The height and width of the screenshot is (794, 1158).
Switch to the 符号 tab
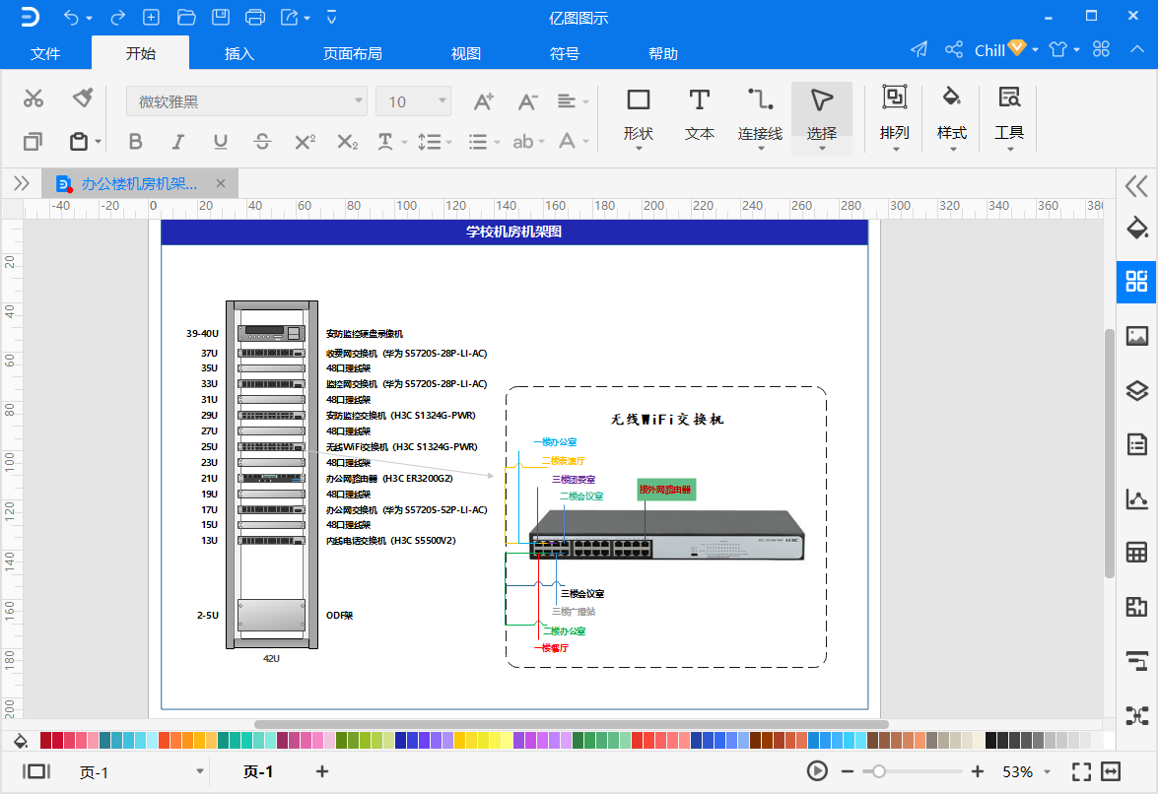(x=565, y=53)
